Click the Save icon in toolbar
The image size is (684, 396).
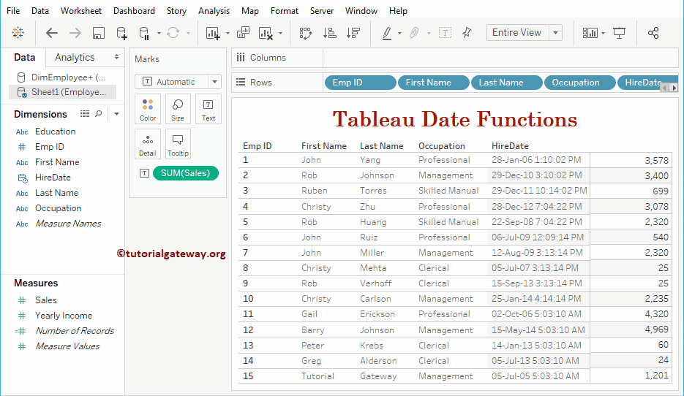click(99, 33)
